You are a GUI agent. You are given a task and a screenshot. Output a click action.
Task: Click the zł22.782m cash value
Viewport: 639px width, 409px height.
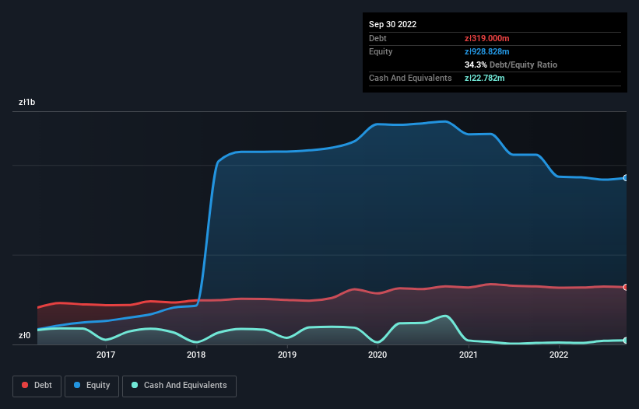485,78
